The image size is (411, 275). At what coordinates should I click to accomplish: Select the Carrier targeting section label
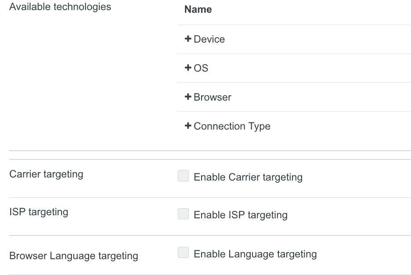tap(46, 174)
